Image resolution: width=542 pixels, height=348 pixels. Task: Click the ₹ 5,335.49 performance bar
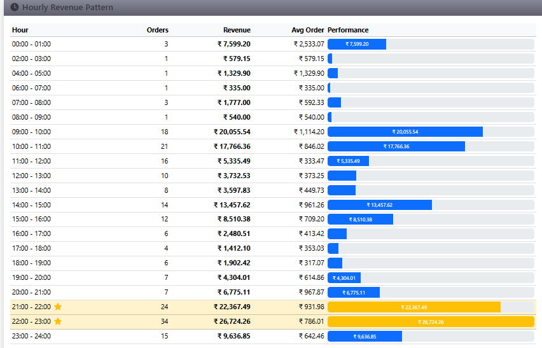click(348, 161)
